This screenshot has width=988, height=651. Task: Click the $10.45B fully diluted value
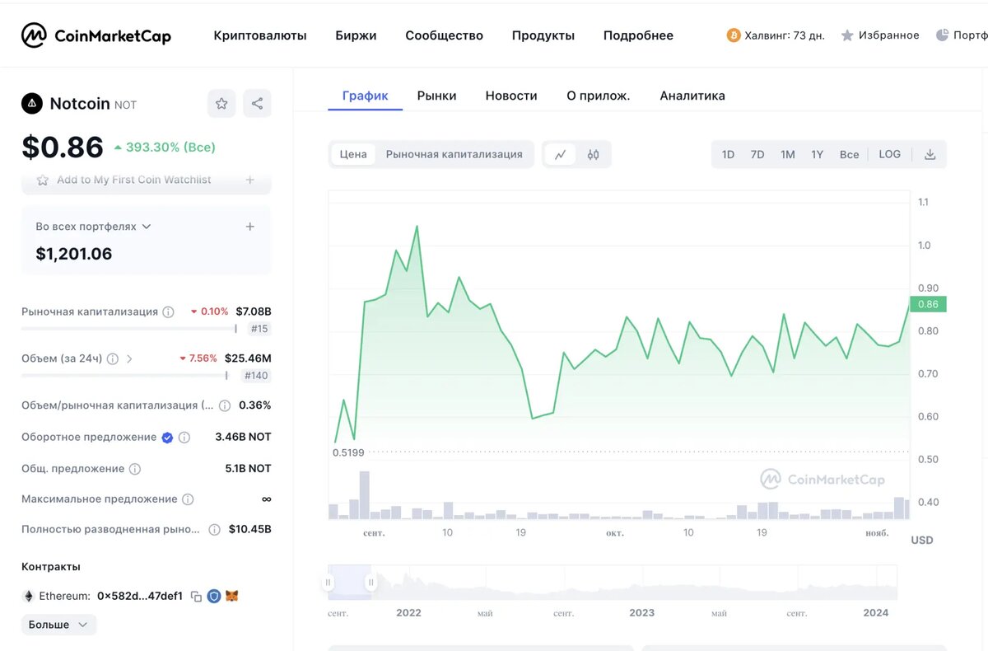(x=250, y=530)
